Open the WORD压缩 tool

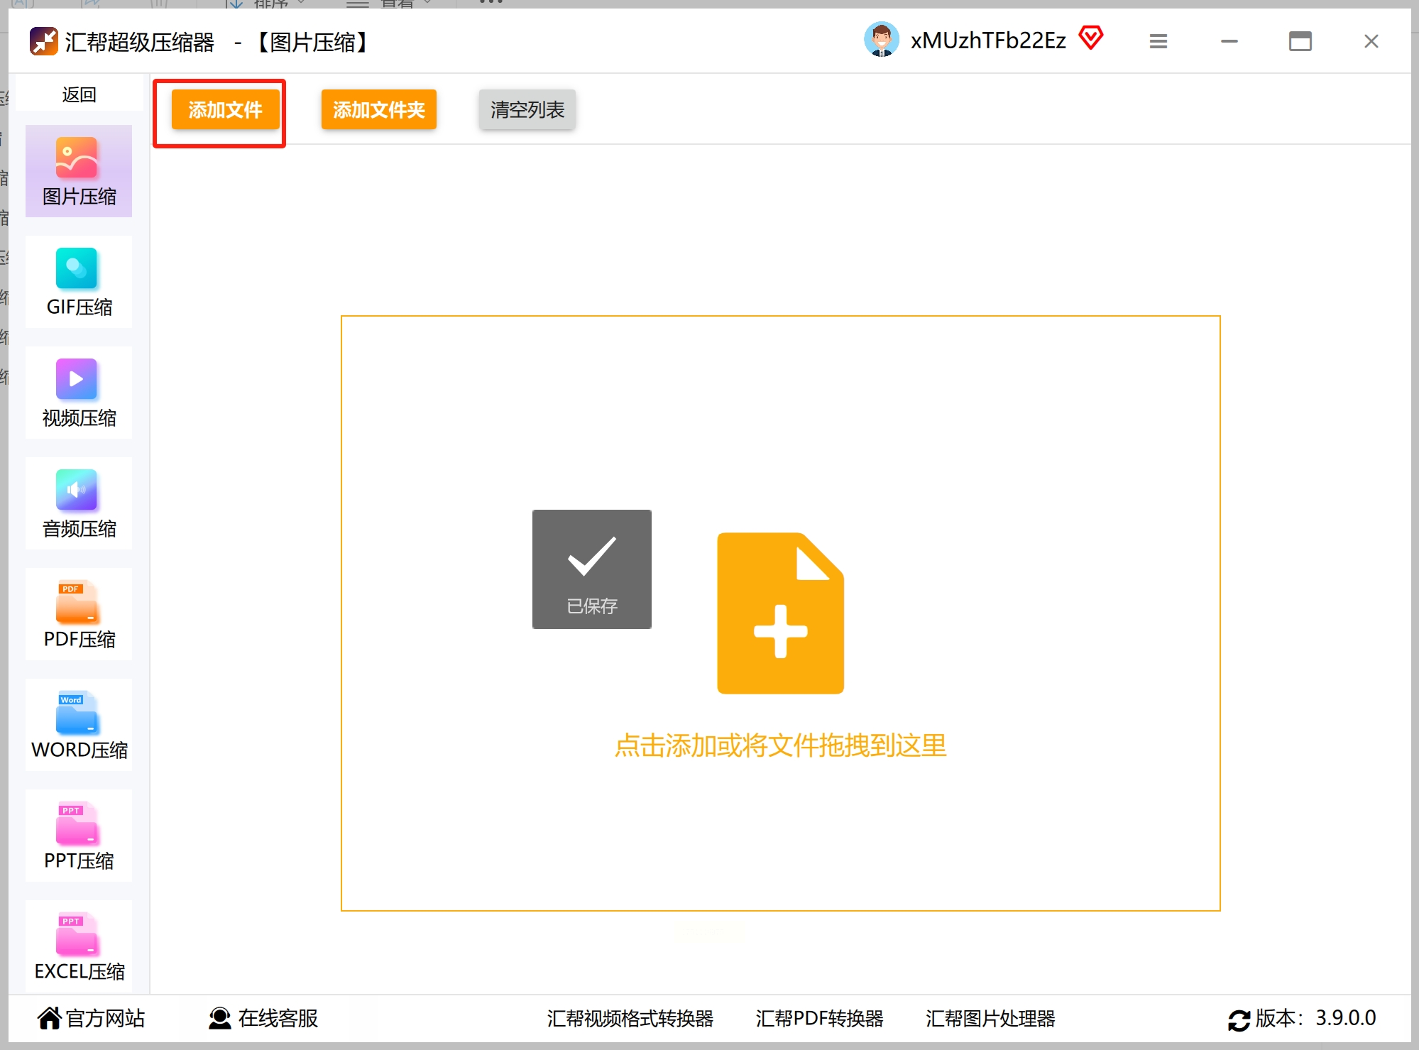tap(78, 725)
